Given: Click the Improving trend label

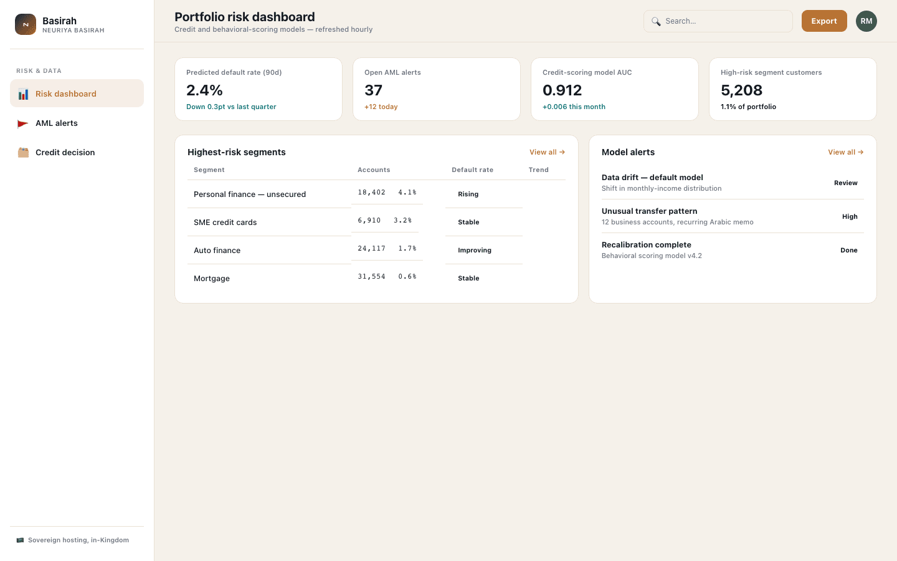Looking at the screenshot, I should 475,250.
